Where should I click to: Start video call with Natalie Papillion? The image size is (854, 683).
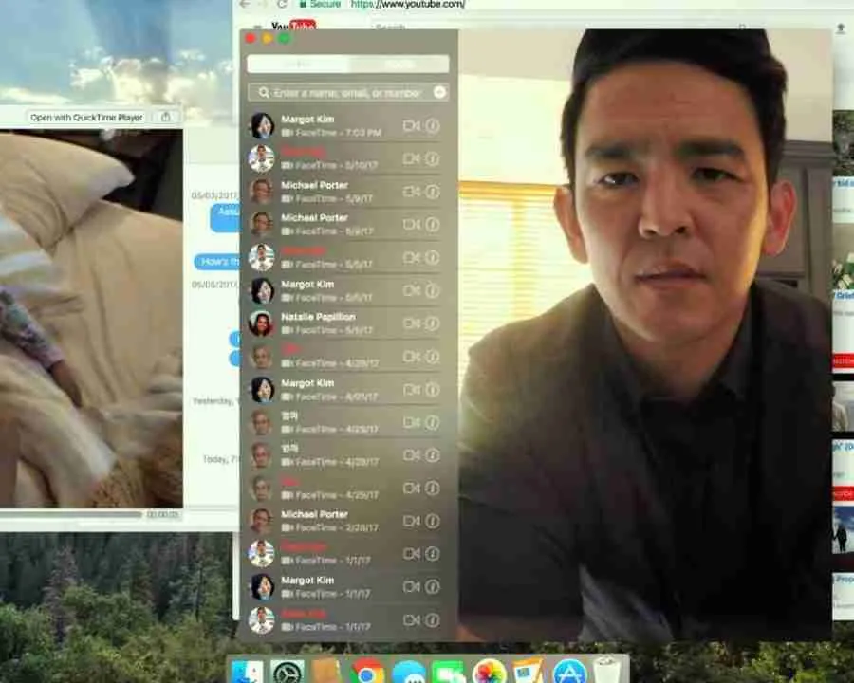point(411,323)
